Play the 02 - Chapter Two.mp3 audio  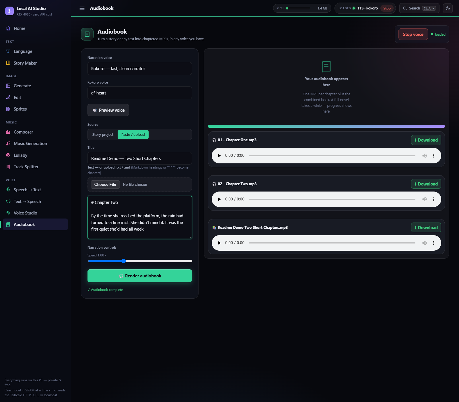tap(219, 199)
